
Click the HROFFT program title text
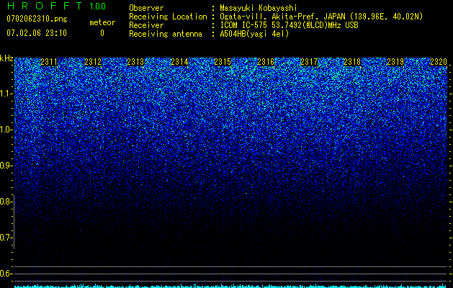coord(45,6)
